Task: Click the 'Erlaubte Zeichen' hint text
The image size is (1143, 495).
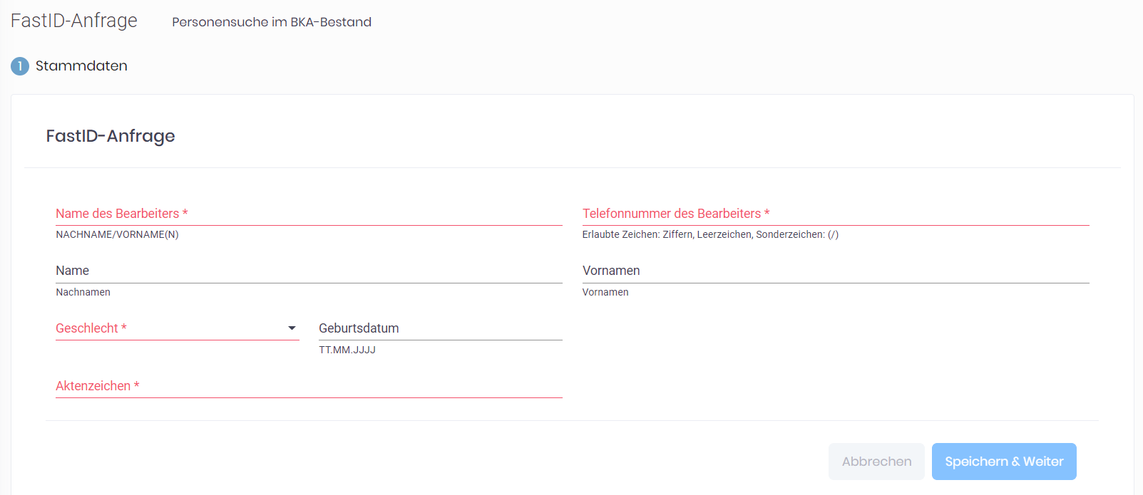Action: pos(710,234)
